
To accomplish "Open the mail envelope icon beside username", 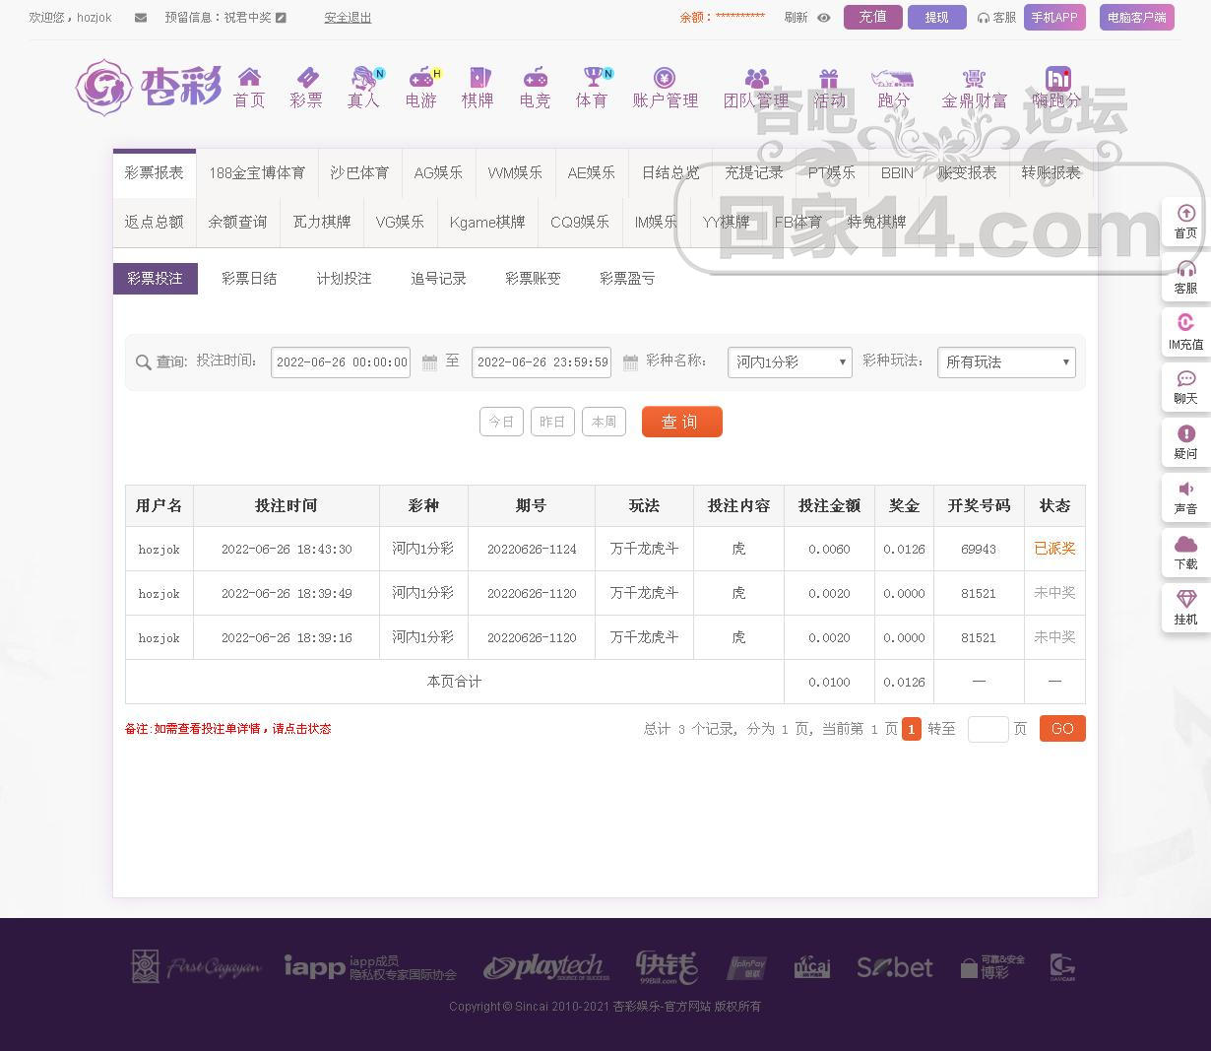I will click(141, 18).
